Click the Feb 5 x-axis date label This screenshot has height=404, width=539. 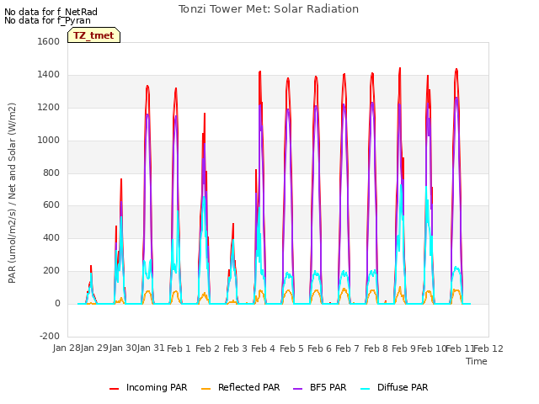pos(291,348)
